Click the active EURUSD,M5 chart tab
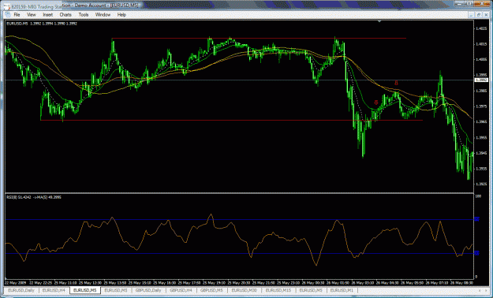The height and width of the screenshot is (298, 493). (x=85, y=290)
